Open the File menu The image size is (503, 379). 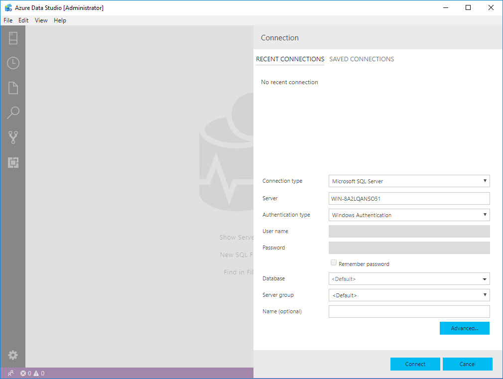[8, 20]
